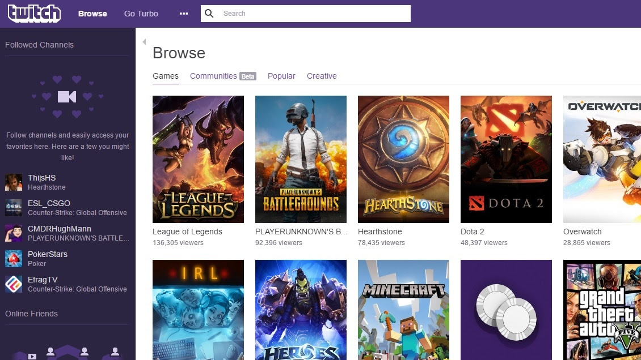Open the League of Legends box art

(x=199, y=159)
